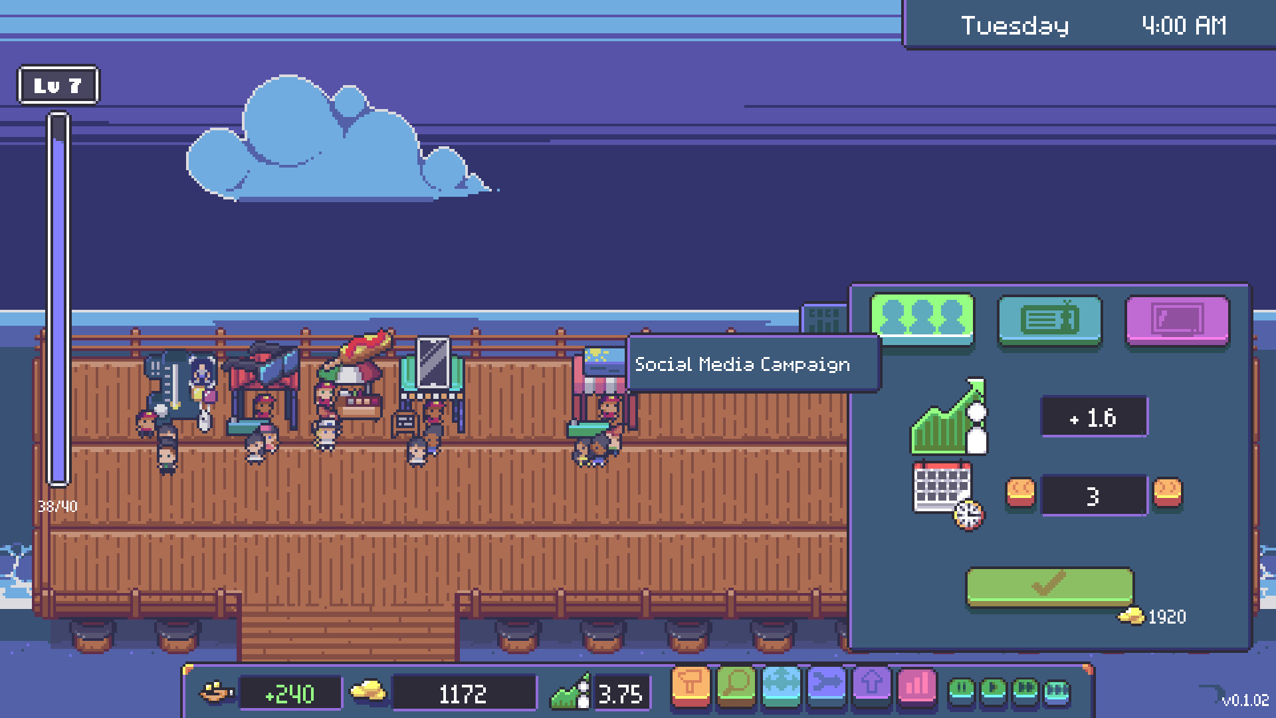Click the campaign duration value 3
This screenshot has width=1276, height=718.
[1094, 495]
